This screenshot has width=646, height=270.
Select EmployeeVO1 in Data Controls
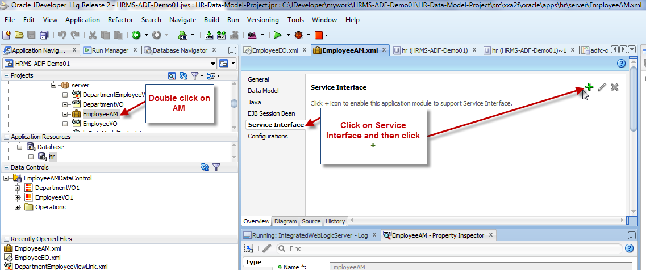[55, 197]
